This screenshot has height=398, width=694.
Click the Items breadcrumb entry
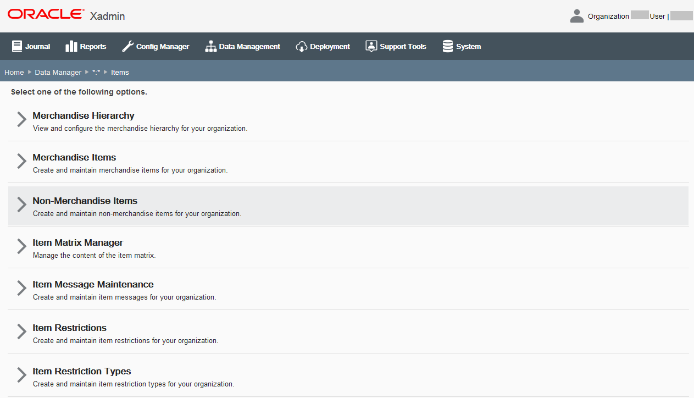[120, 72]
